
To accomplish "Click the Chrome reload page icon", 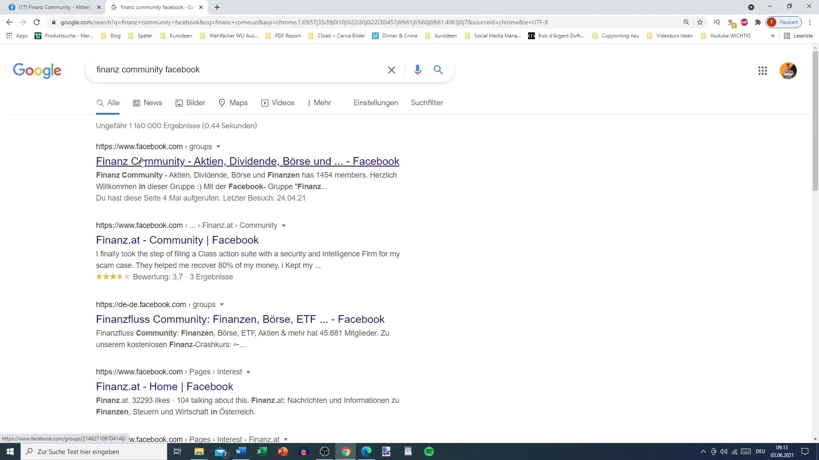I will (x=37, y=22).
